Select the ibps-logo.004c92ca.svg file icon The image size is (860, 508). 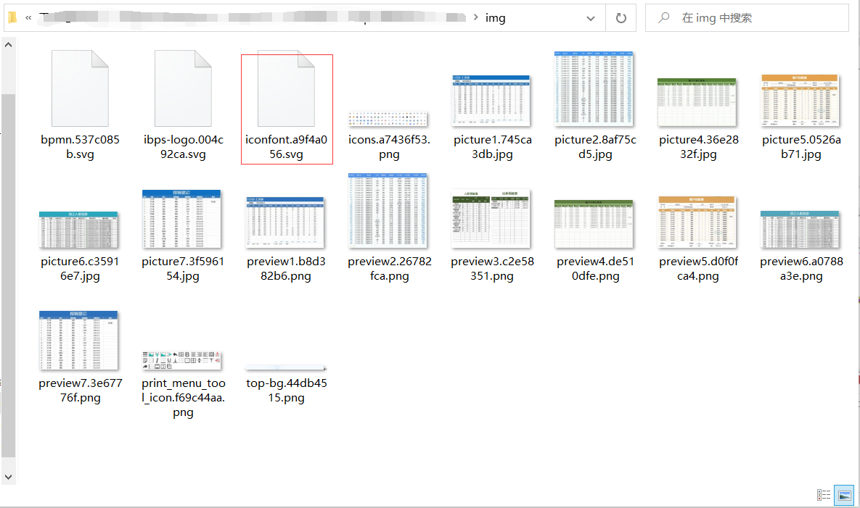coord(183,88)
